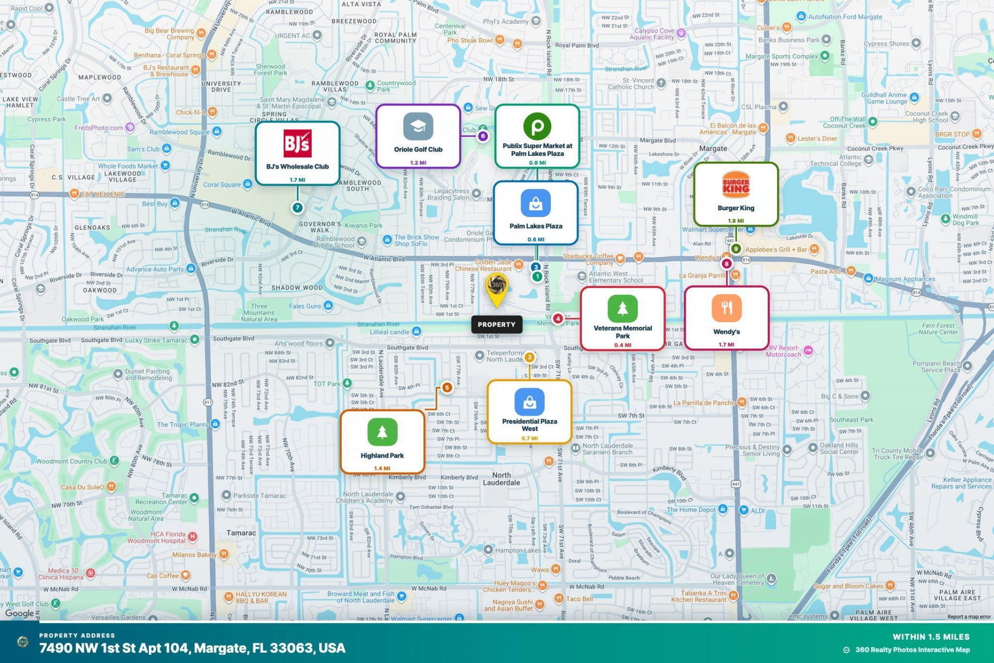The width and height of the screenshot is (994, 663).
Task: Click the BJ's Wholesale Club logo card
Action: (x=298, y=153)
